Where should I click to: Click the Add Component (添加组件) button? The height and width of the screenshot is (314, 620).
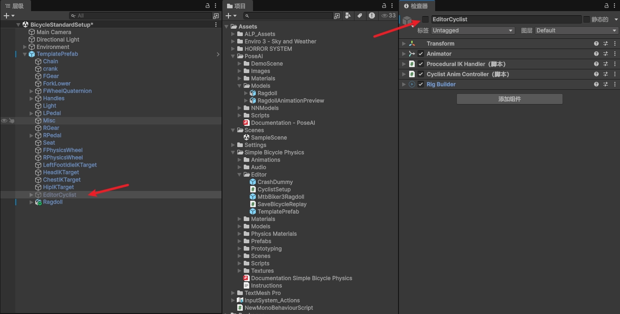coord(509,99)
